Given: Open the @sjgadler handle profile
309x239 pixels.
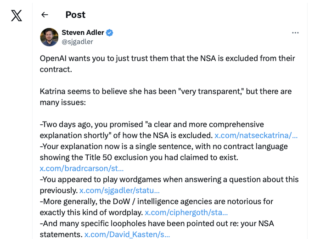Looking at the screenshot, I should tap(77, 41).
